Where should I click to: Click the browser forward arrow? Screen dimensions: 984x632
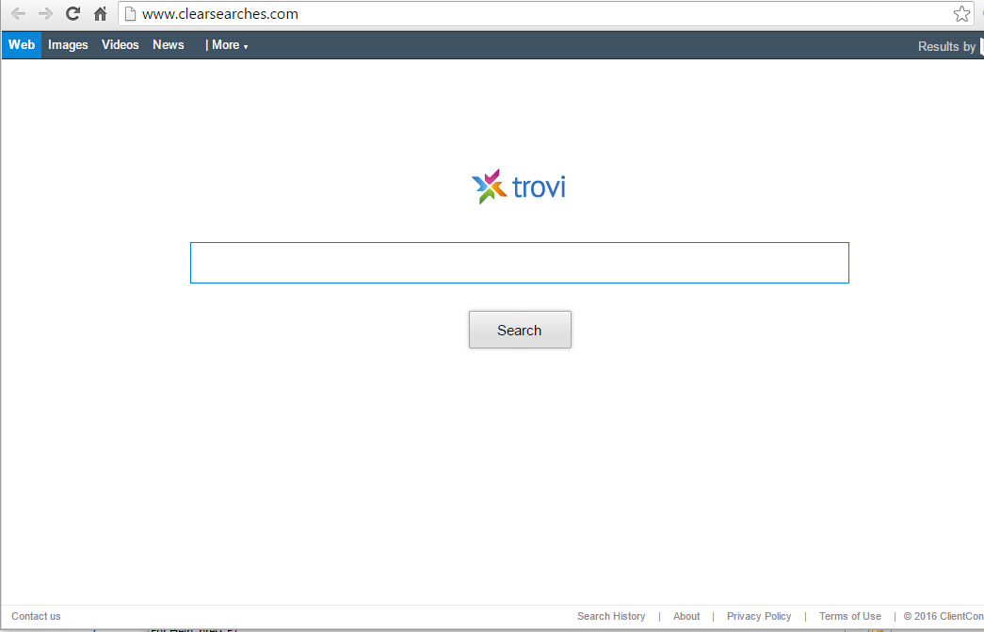(x=45, y=14)
